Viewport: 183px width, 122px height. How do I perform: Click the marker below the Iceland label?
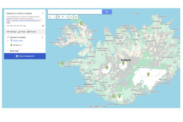pyautogui.click(x=123, y=63)
